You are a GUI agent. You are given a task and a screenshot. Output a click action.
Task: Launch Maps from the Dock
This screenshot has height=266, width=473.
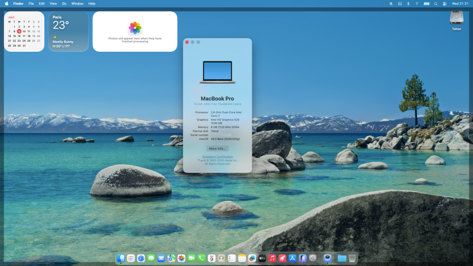click(171, 258)
